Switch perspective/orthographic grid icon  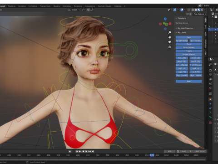click(169, 46)
